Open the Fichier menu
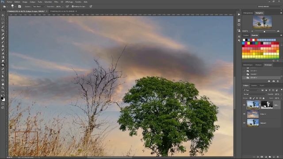This screenshot has height=159, width=283. coord(9,2)
